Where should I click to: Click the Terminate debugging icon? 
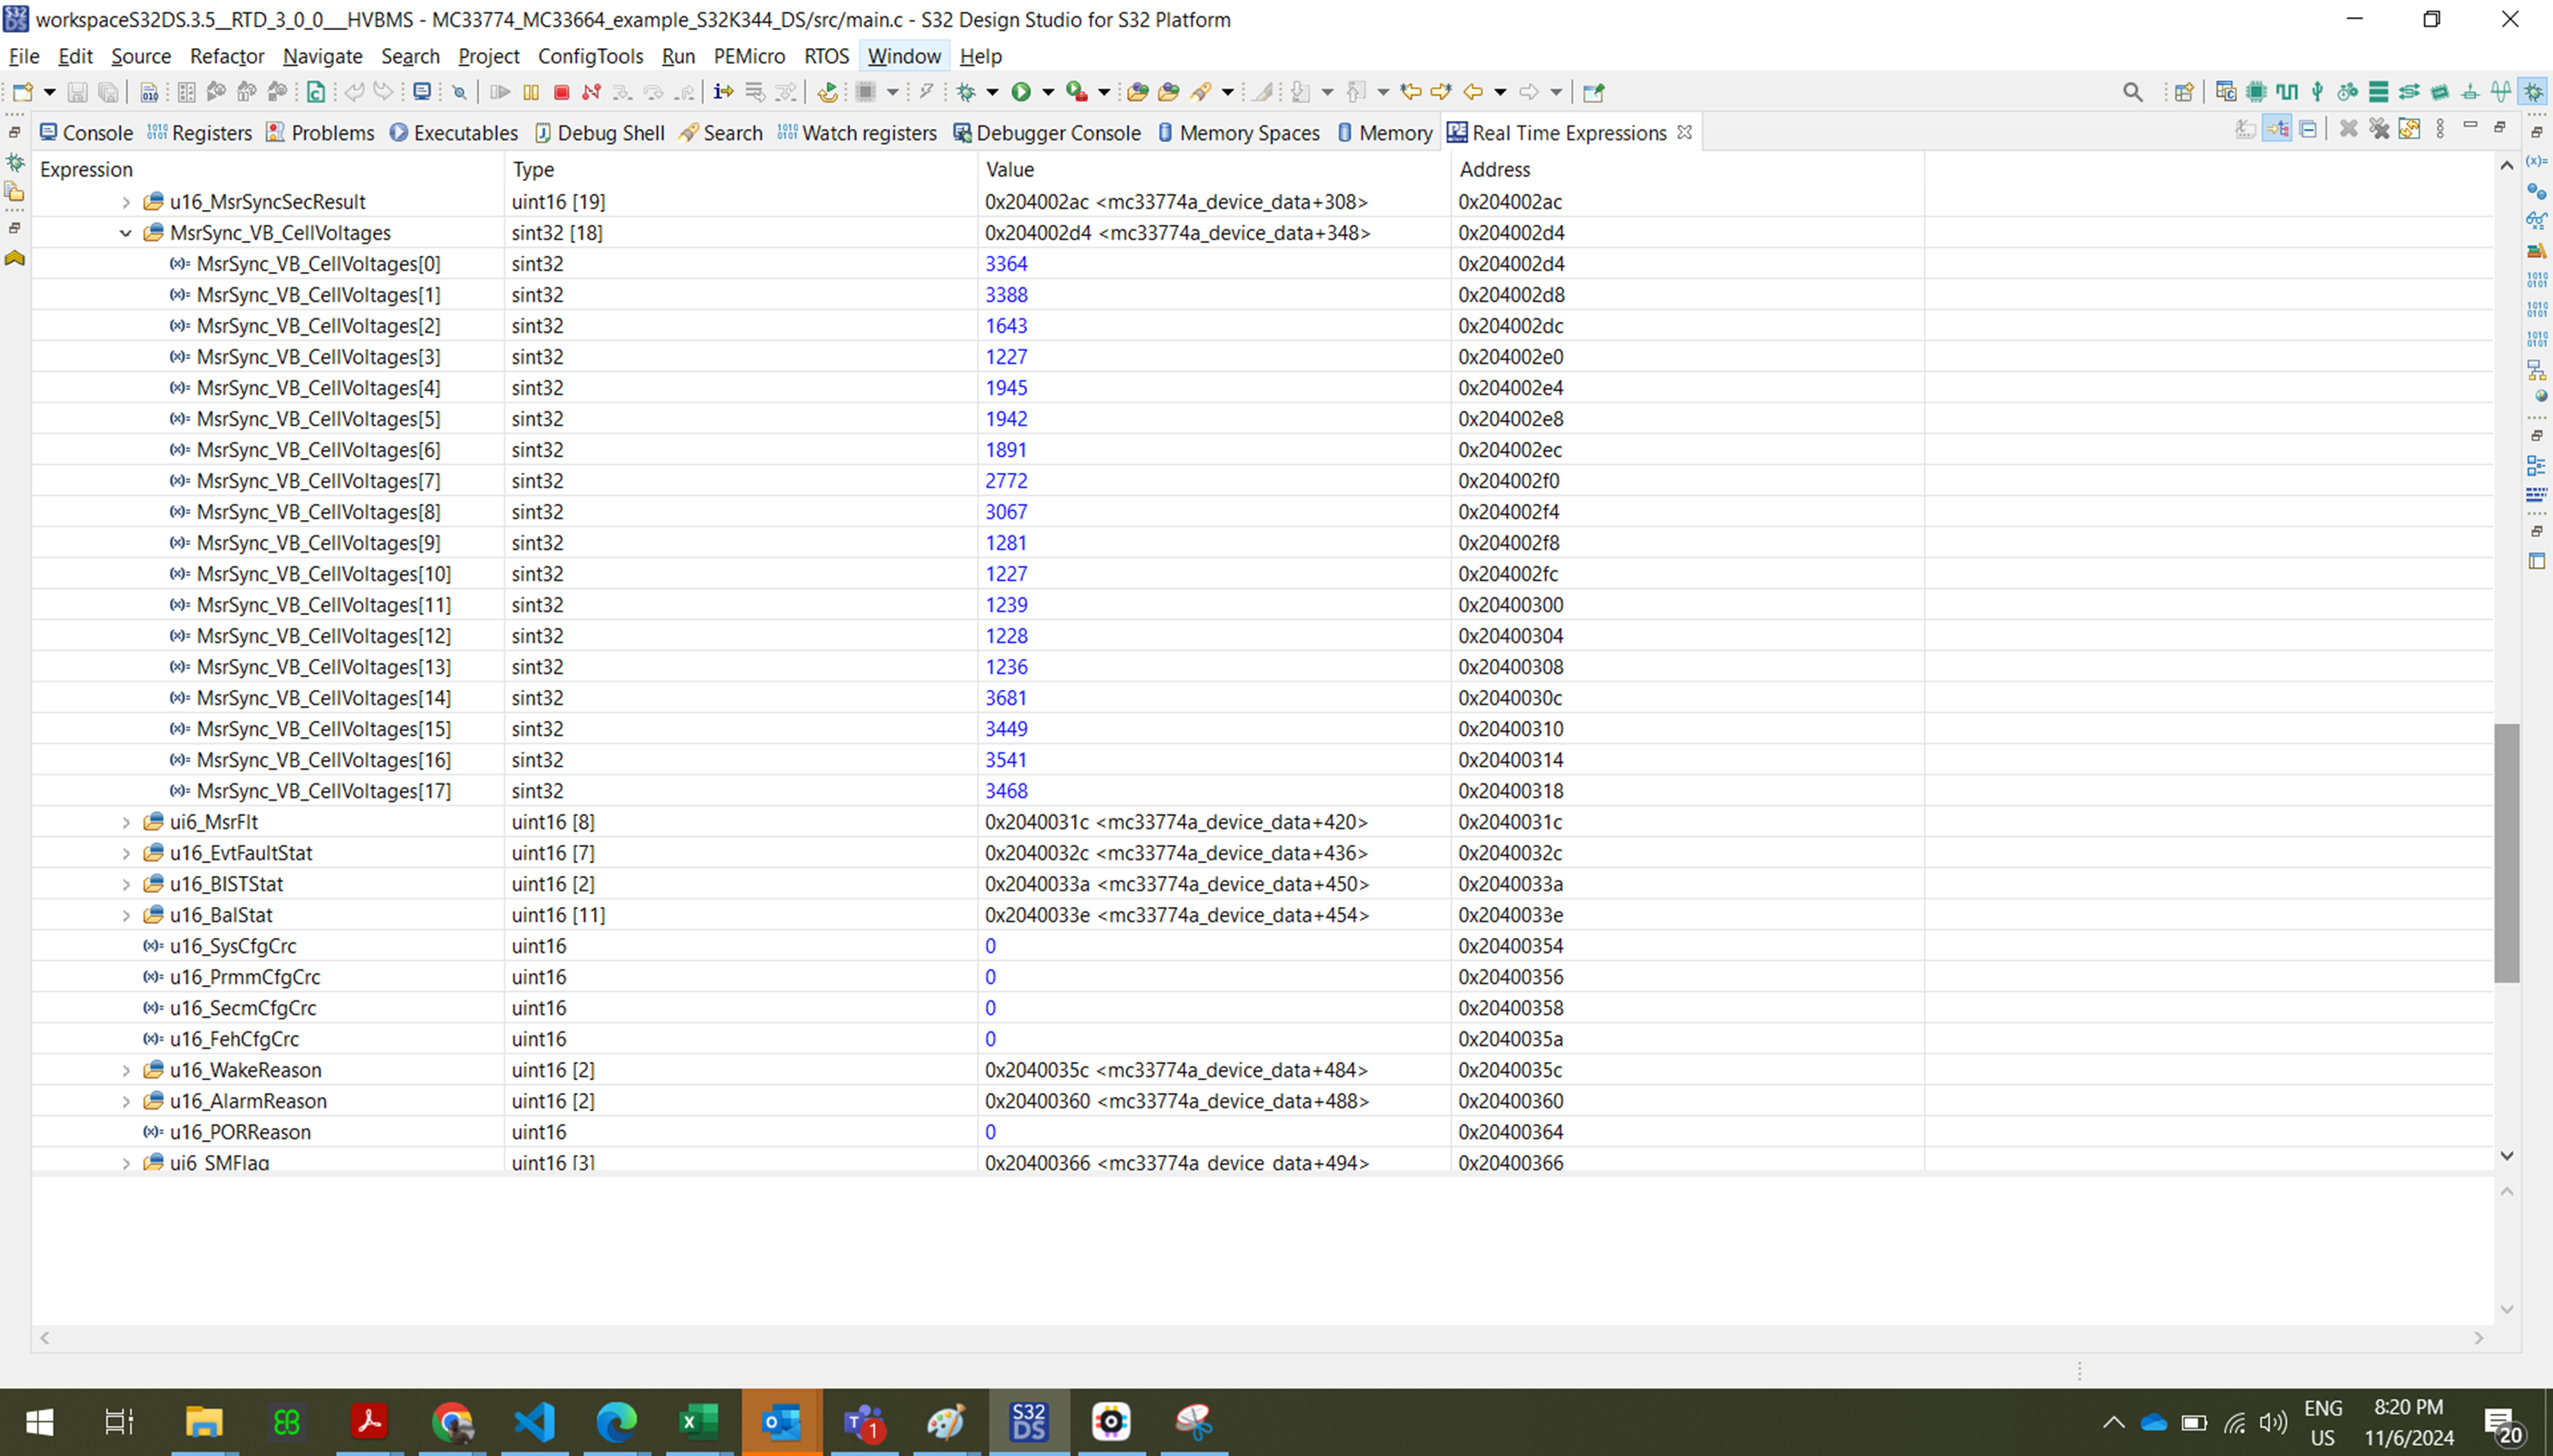tap(561, 92)
